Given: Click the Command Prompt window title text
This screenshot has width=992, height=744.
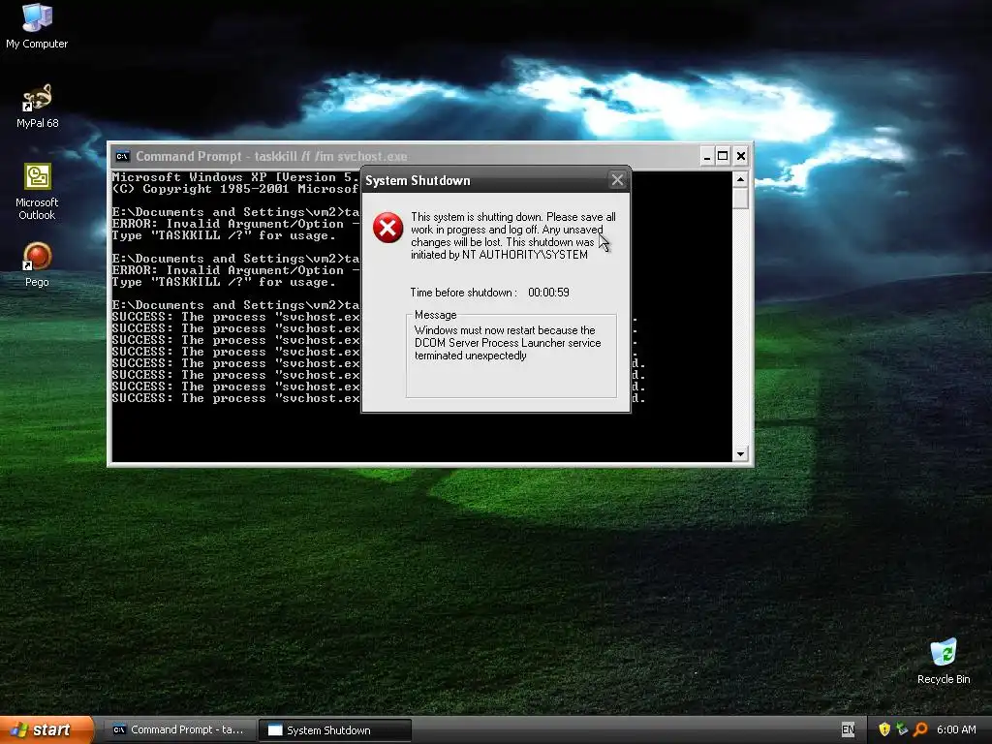Looking at the screenshot, I should click(271, 156).
